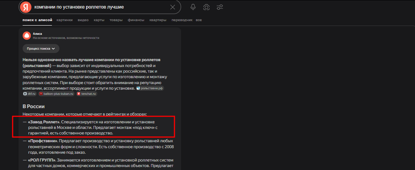Click the «Завод Роллет» company name
The height and width of the screenshot is (170, 415).
[44, 122]
